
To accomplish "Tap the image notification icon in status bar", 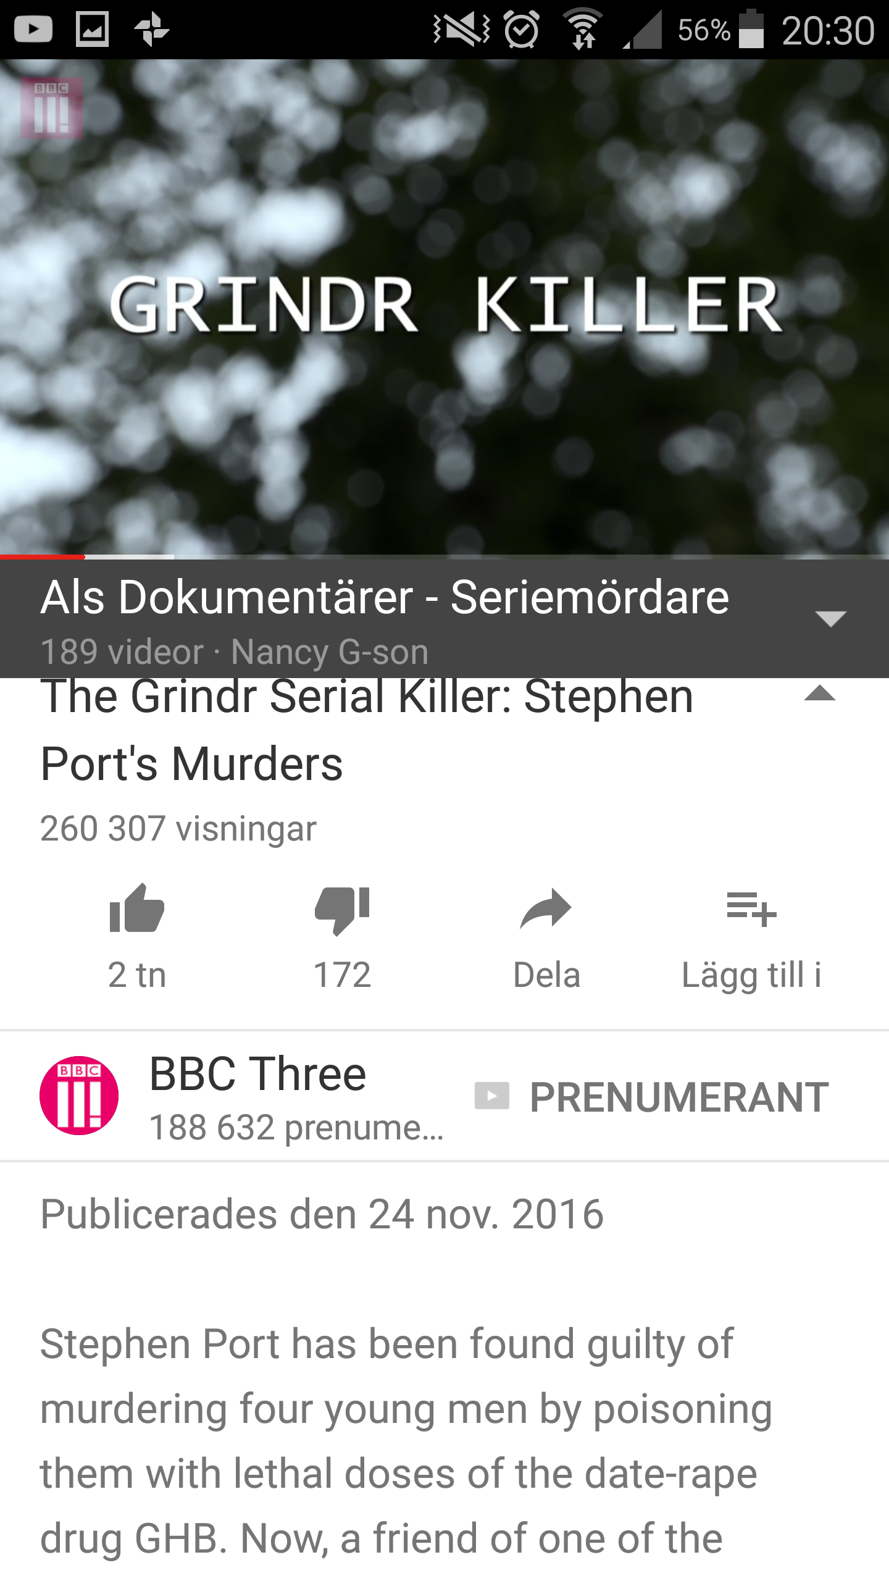I will tap(93, 29).
